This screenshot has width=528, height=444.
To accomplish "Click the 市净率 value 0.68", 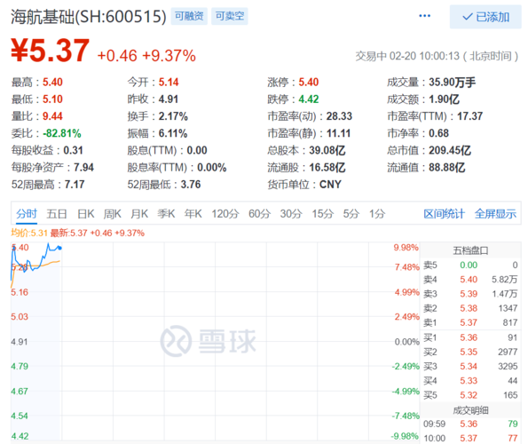I will click(438, 133).
